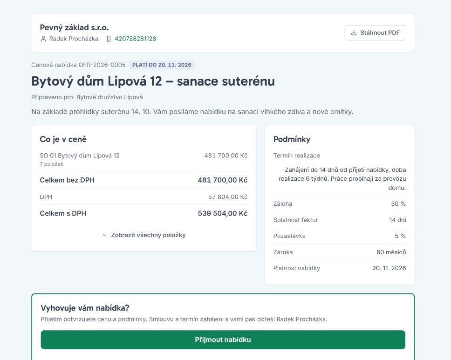Image resolution: width=451 pixels, height=360 pixels.
Task: Click the phone icon before the number
Action: [x=109, y=39]
